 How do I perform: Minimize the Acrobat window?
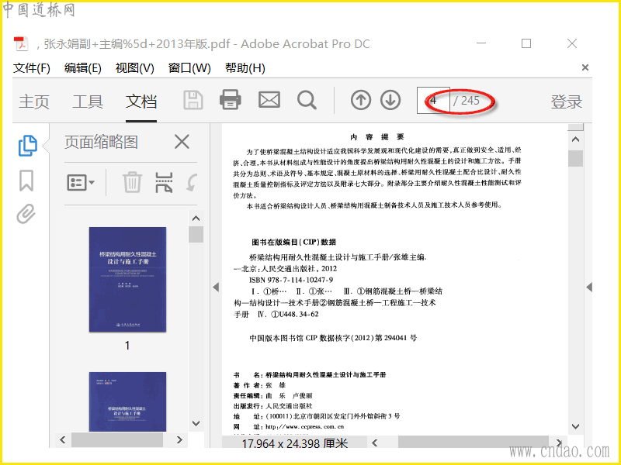481,43
